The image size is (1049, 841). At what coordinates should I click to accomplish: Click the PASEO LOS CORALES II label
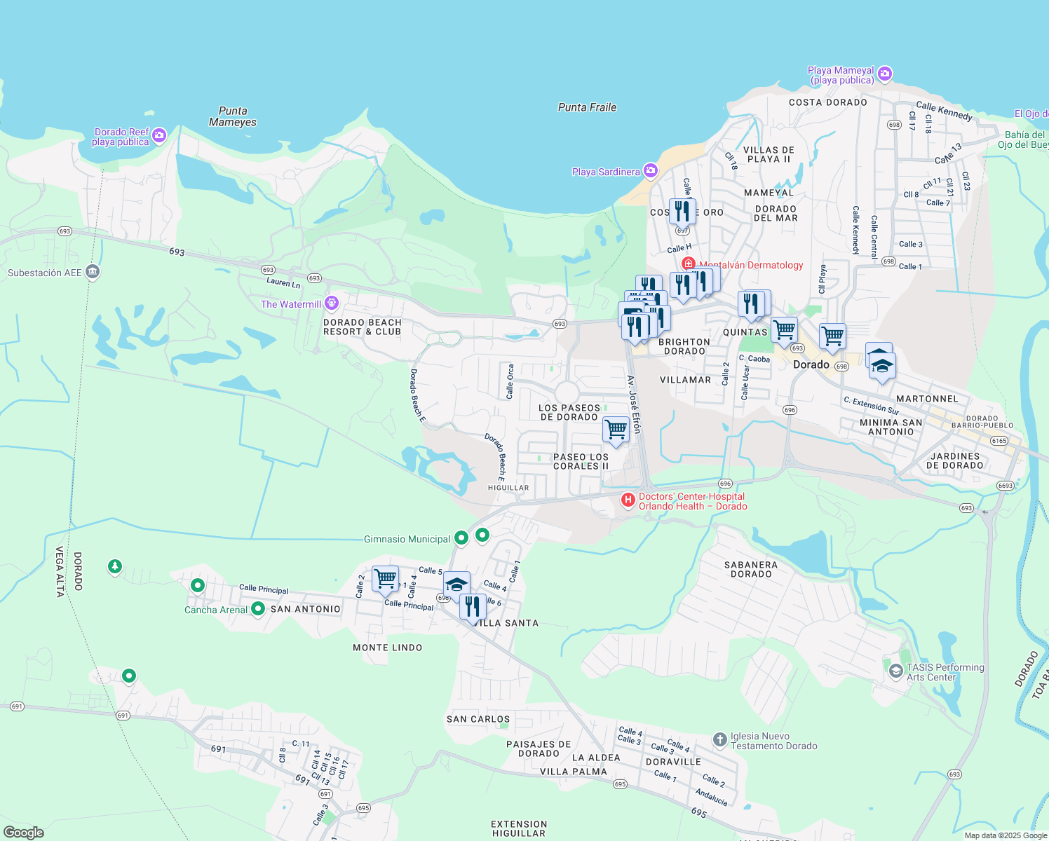[x=581, y=461]
